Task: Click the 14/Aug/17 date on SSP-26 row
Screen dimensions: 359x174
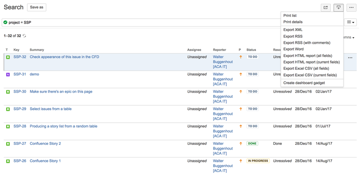Action: coord(324,161)
